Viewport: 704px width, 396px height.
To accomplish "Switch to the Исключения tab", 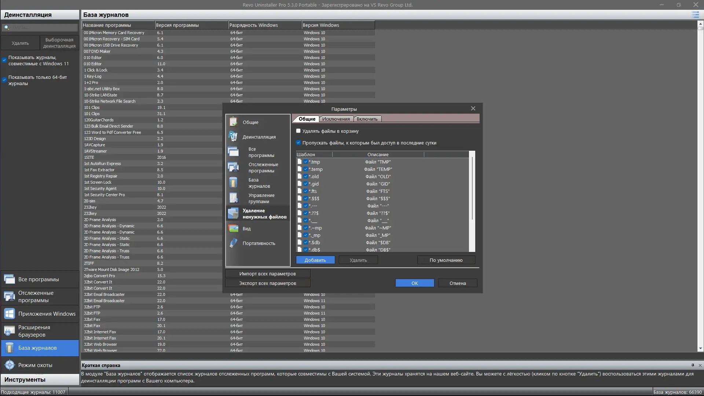I will [x=336, y=119].
